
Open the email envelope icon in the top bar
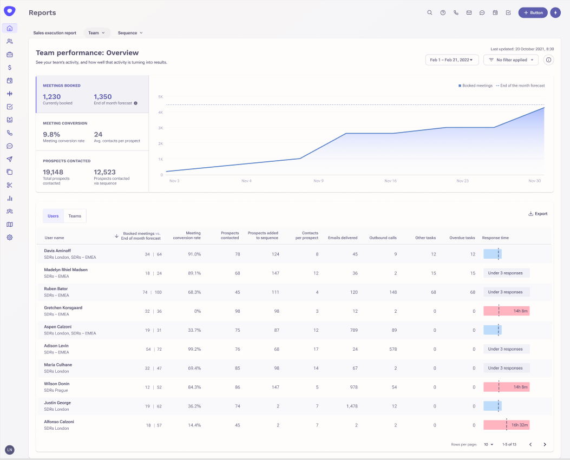[469, 12]
